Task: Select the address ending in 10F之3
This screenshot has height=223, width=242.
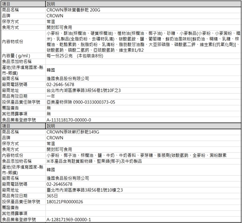Action: click(x=84, y=90)
